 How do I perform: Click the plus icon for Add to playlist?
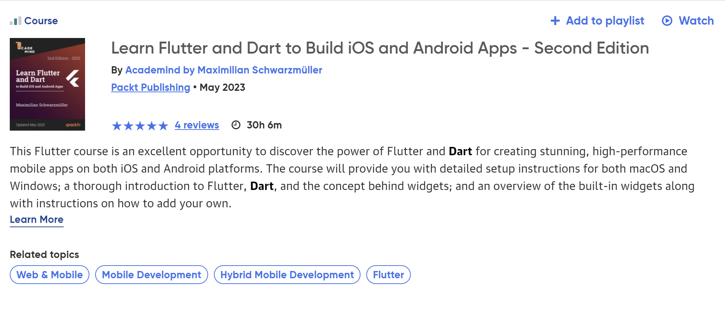coord(555,21)
